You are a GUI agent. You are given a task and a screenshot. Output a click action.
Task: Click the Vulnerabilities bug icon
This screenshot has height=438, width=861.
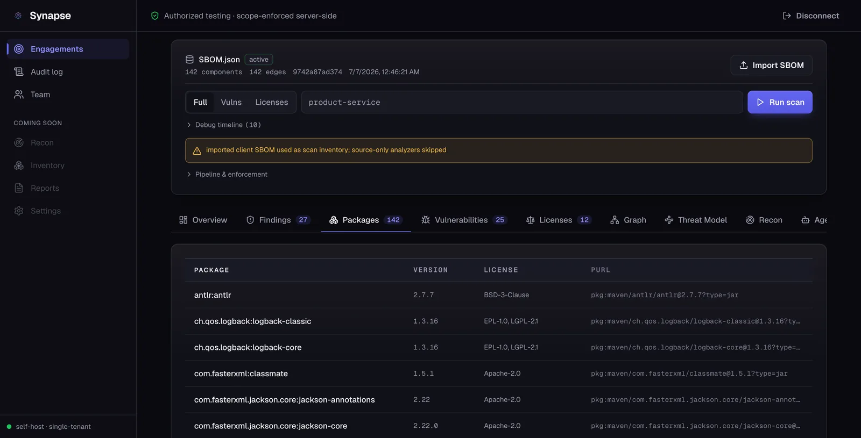pyautogui.click(x=426, y=220)
